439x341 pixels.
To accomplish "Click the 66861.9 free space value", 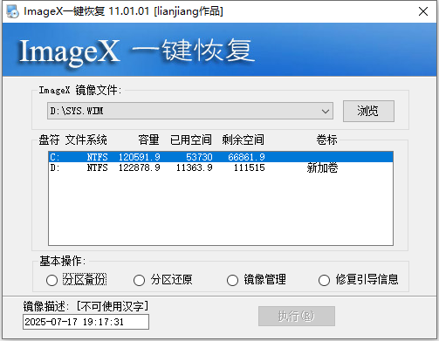I will [246, 157].
